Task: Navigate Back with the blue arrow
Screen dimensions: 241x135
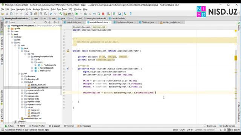Action: [x=51, y=14]
